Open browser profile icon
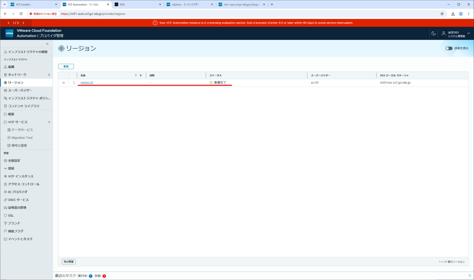Image resolution: width=474 pixels, height=280 pixels. tap(461, 13)
